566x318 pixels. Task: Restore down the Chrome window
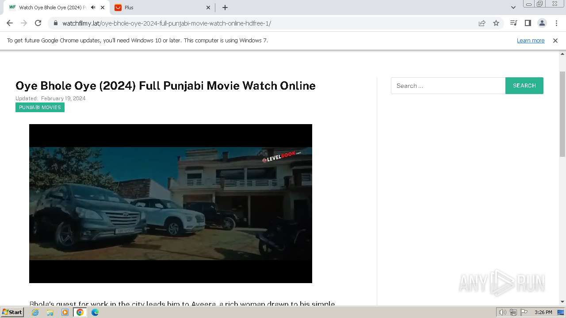point(539,4)
